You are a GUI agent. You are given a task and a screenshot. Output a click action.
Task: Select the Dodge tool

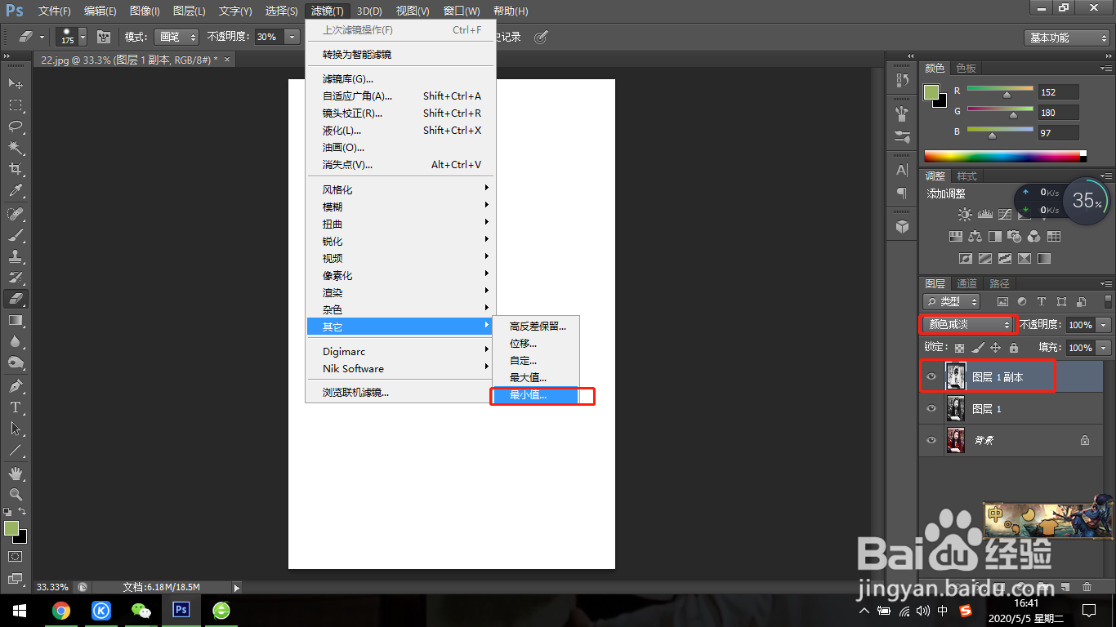pos(16,362)
